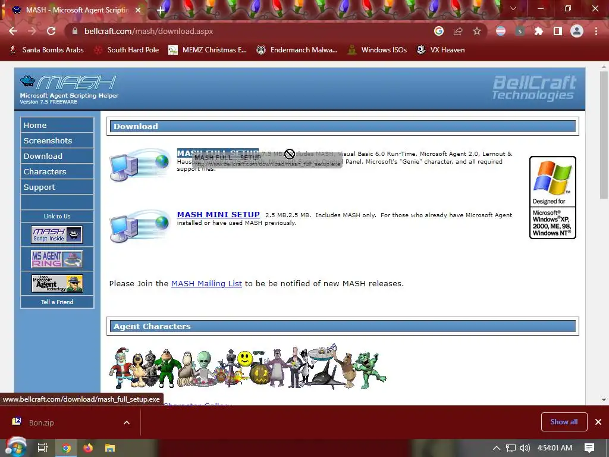This screenshot has width=609, height=457.
Task: Open the volume control tray icon
Action: (x=525, y=448)
